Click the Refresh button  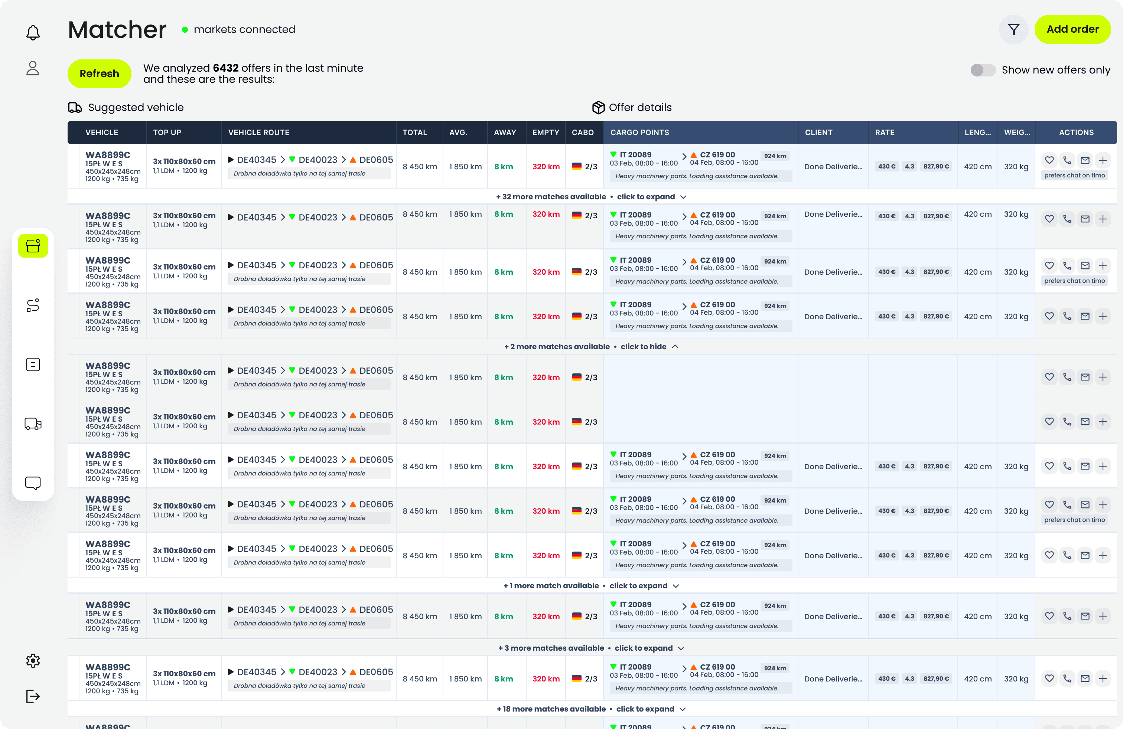[x=99, y=73]
